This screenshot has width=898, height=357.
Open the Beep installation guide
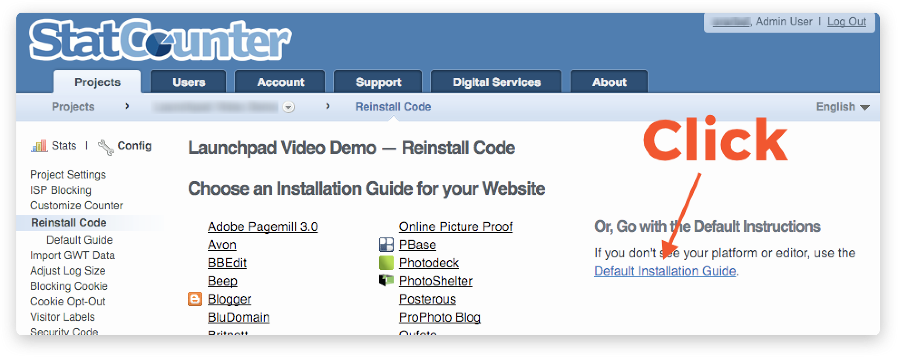click(x=222, y=281)
